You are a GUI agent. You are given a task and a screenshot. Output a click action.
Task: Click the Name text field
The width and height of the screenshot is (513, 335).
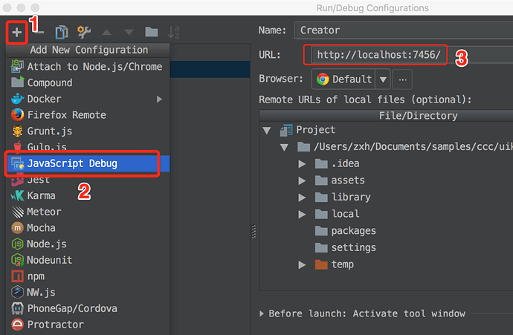(x=401, y=30)
